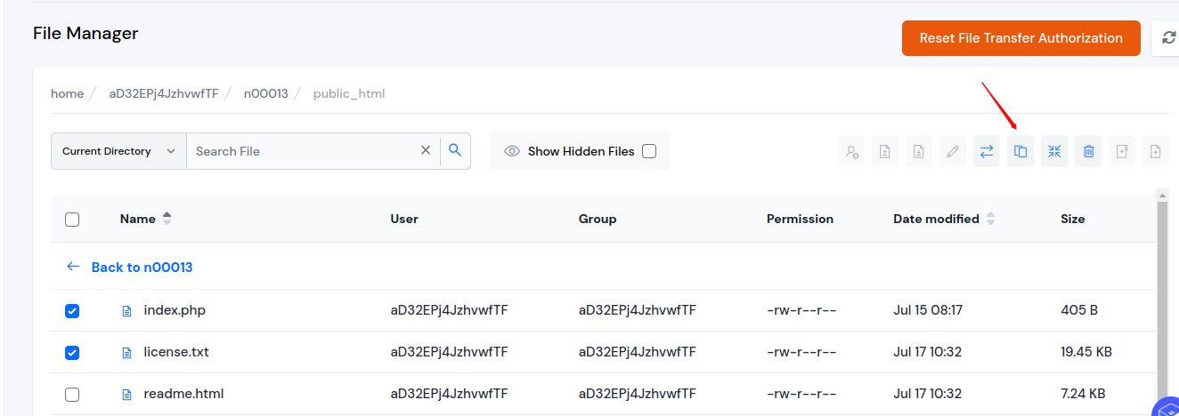Click the download file icon
The height and width of the screenshot is (416, 1179).
919,151
